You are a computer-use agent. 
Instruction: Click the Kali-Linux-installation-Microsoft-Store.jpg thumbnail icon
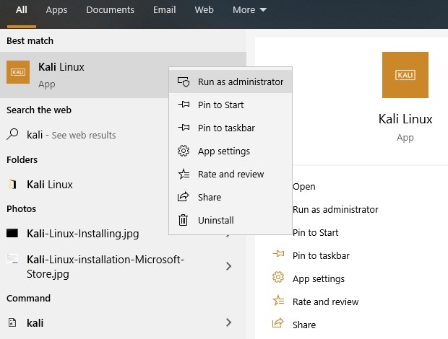coord(12,259)
